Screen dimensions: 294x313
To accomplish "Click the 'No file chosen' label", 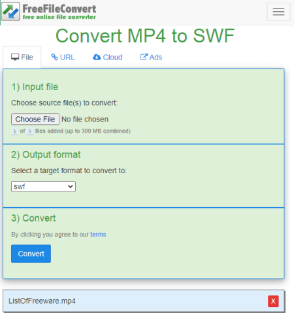I will click(85, 120).
